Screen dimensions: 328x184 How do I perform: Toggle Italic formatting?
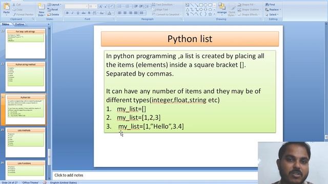point(72,13)
